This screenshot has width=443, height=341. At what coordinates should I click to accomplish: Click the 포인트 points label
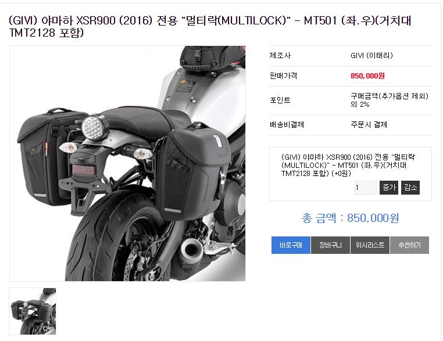(280, 100)
